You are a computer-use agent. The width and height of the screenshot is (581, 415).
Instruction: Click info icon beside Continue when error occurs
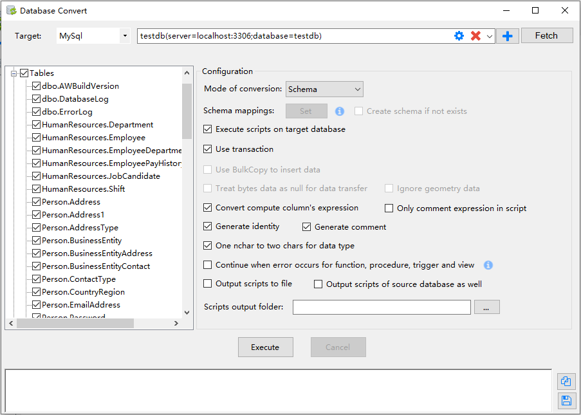(x=488, y=265)
